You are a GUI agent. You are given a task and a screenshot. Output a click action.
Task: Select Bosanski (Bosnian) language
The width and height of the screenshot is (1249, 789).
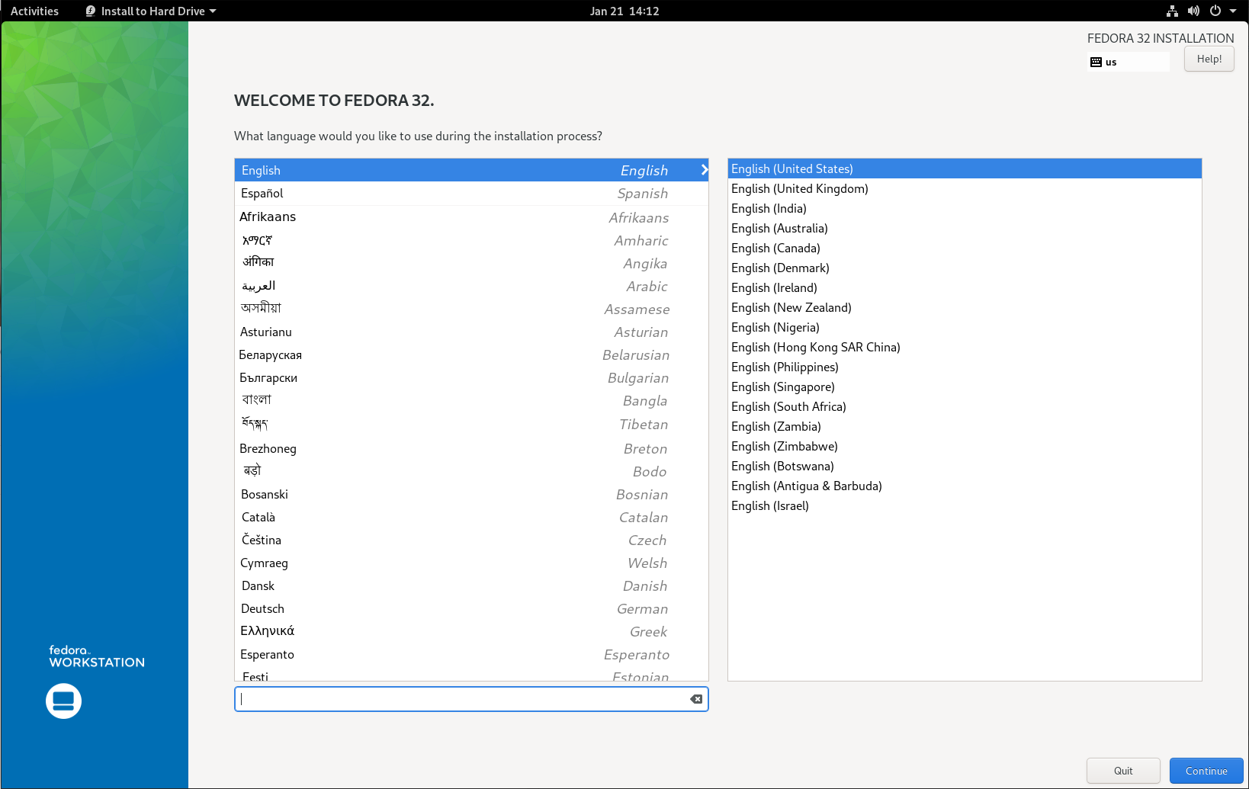click(471, 494)
